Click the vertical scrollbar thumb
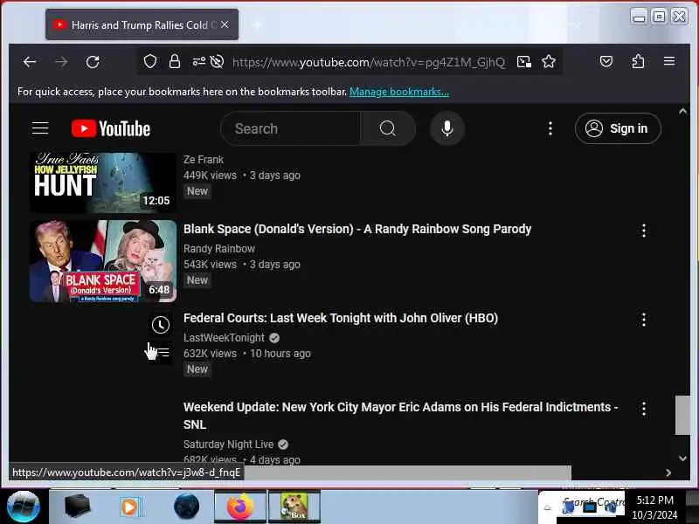Screen dimensions: 699x524 click(x=682, y=415)
